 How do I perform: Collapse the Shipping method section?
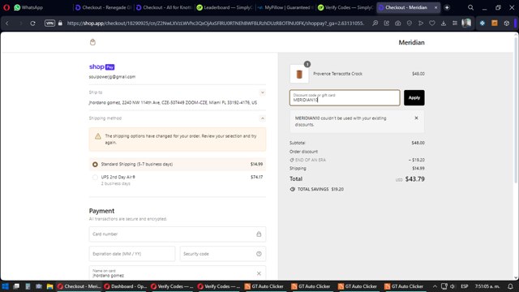[263, 118]
